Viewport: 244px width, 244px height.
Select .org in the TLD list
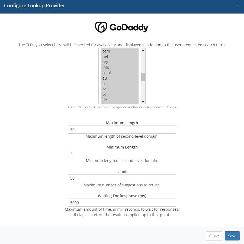point(119,62)
